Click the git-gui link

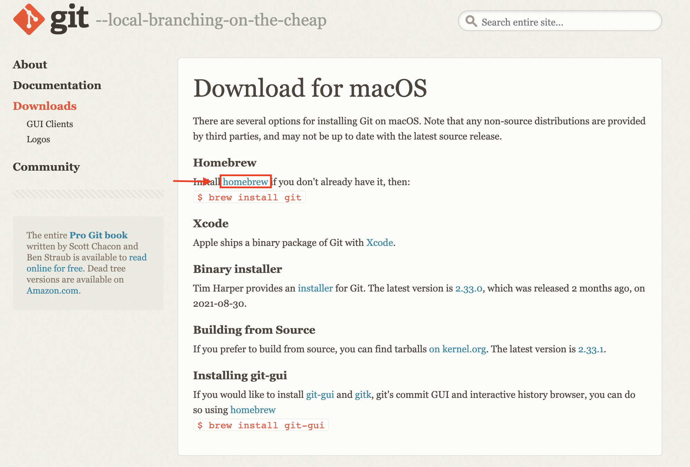coord(320,394)
